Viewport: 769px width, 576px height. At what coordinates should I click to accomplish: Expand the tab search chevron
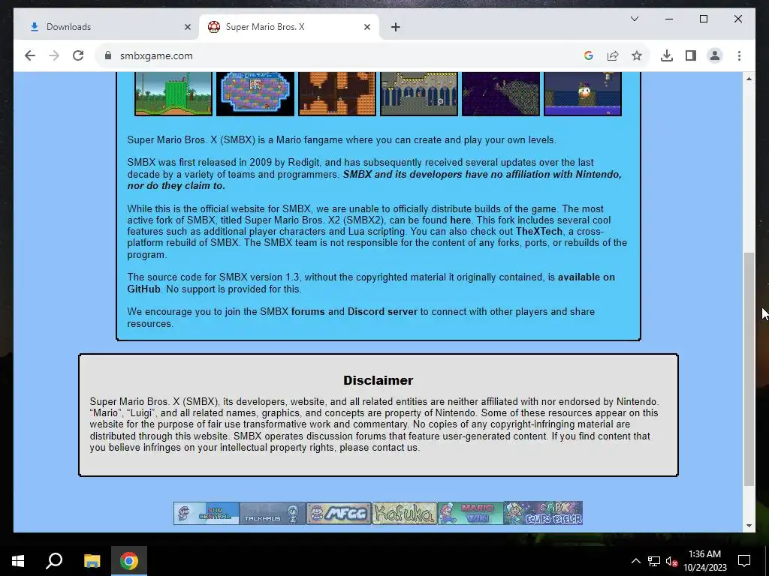click(634, 19)
